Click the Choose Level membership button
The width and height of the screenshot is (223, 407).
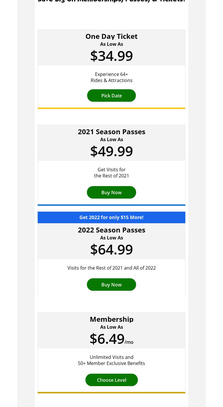(111, 380)
